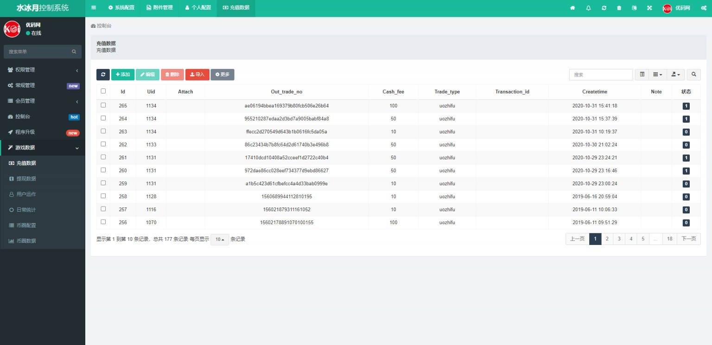Toggle card view icon next to search box

tap(642, 75)
